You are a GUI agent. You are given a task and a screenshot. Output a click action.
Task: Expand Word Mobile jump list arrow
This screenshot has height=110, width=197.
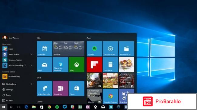32,54
